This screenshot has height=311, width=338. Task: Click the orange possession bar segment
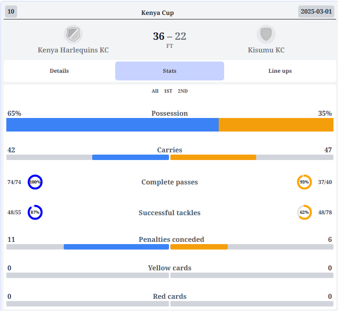[x=276, y=125]
